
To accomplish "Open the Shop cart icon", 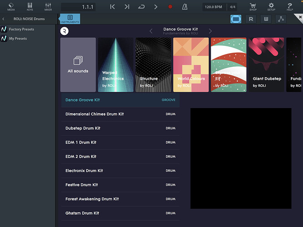I will [x=253, y=6].
